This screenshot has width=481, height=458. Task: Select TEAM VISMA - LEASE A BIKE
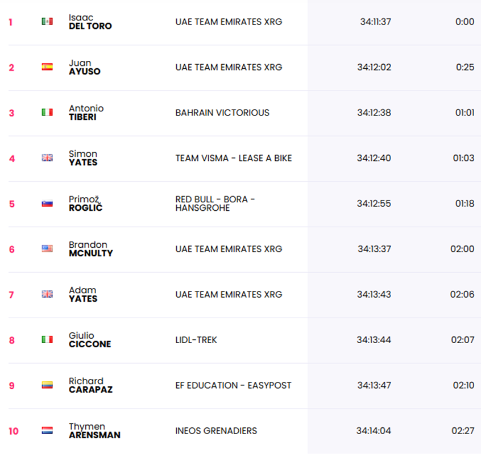[234, 158]
